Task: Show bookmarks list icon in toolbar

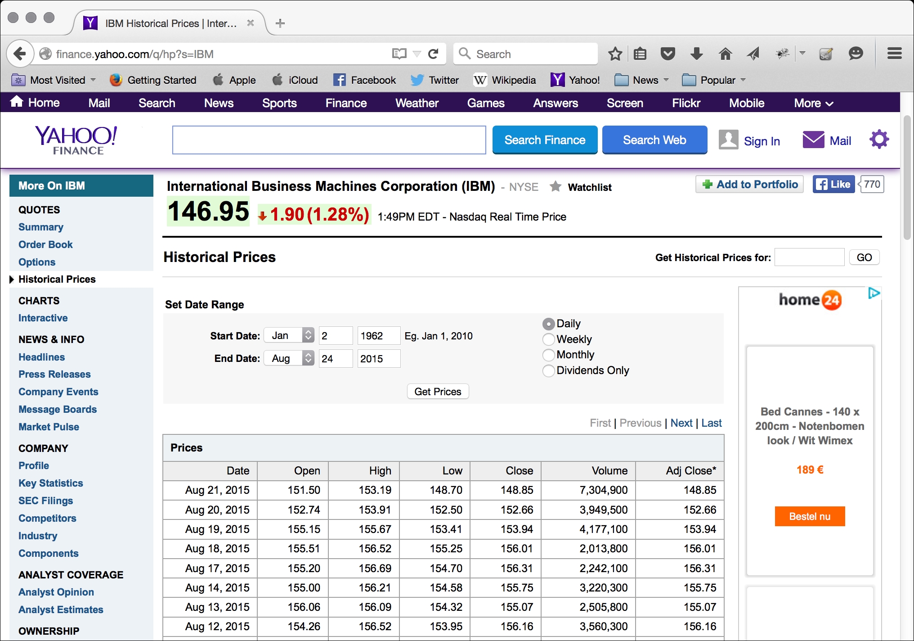Action: coord(640,54)
